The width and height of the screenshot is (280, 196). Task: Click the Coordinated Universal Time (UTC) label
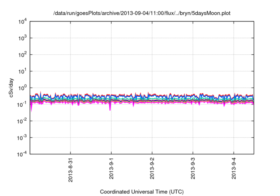coord(142,192)
